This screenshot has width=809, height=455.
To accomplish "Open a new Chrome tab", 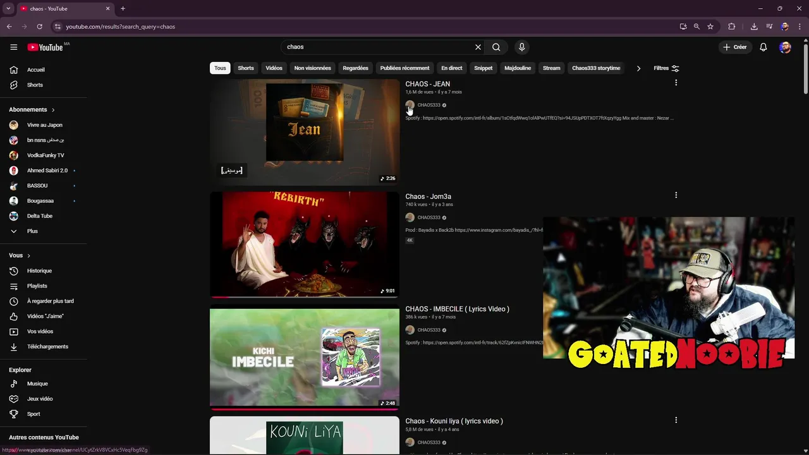I will [123, 8].
